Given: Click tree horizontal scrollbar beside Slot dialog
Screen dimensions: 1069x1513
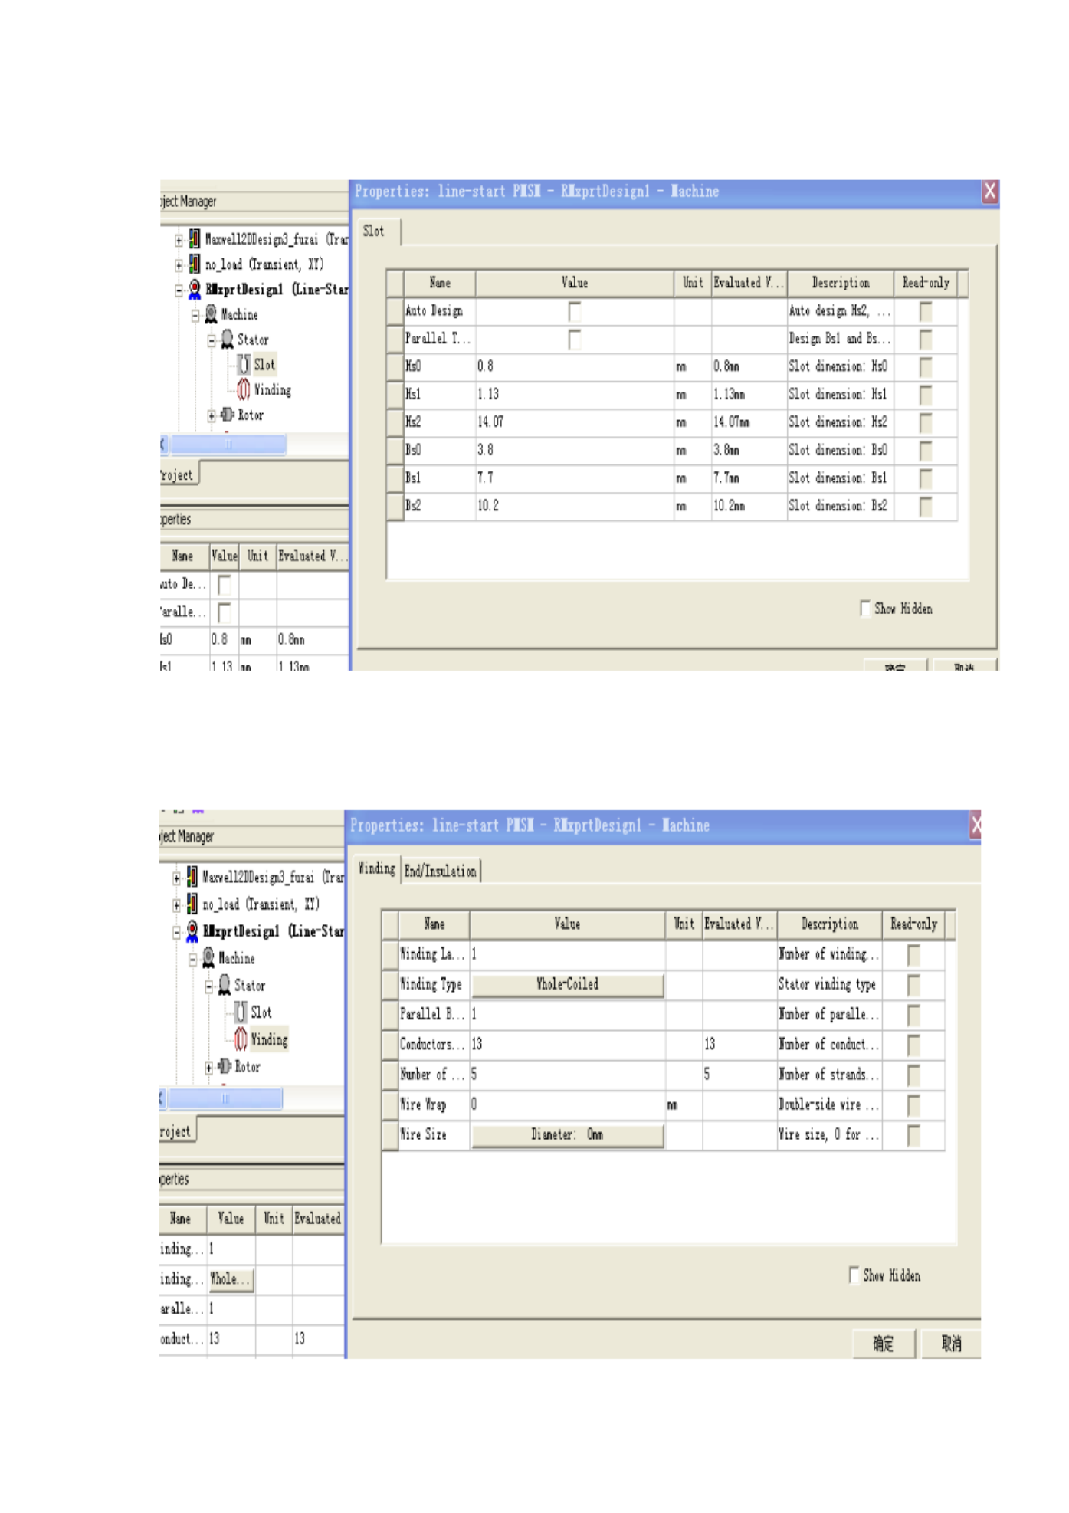Looking at the screenshot, I should [x=228, y=445].
